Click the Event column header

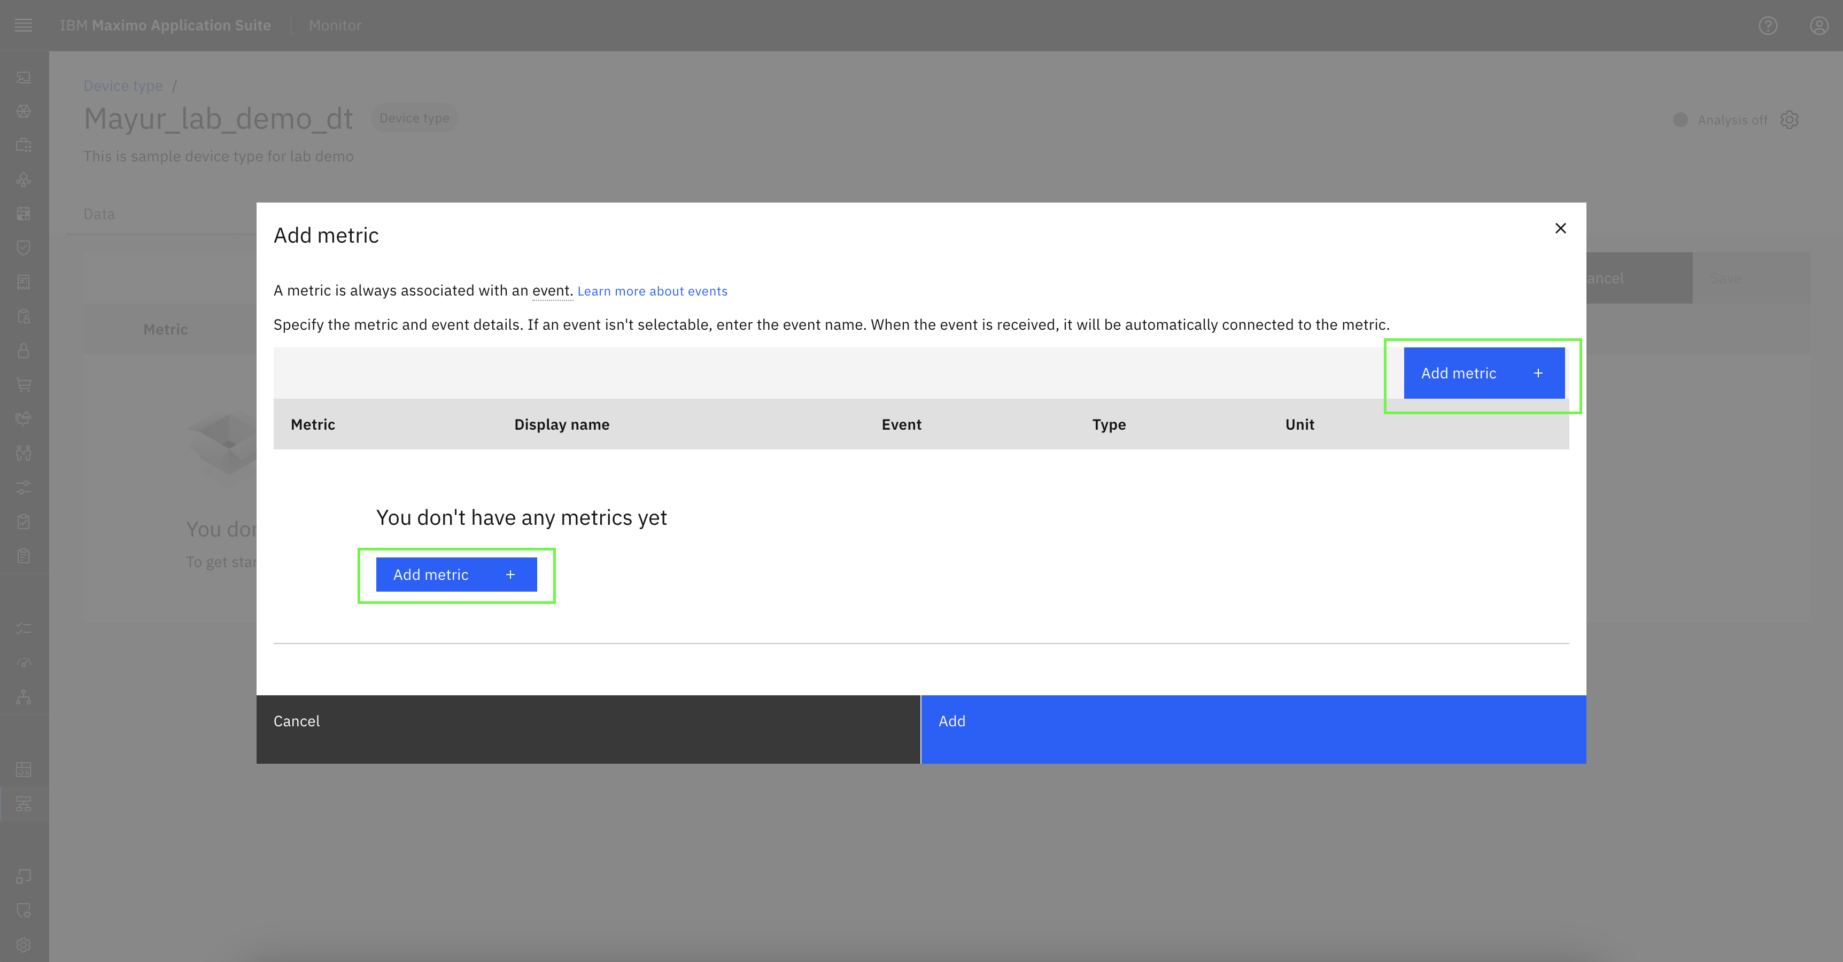(902, 424)
